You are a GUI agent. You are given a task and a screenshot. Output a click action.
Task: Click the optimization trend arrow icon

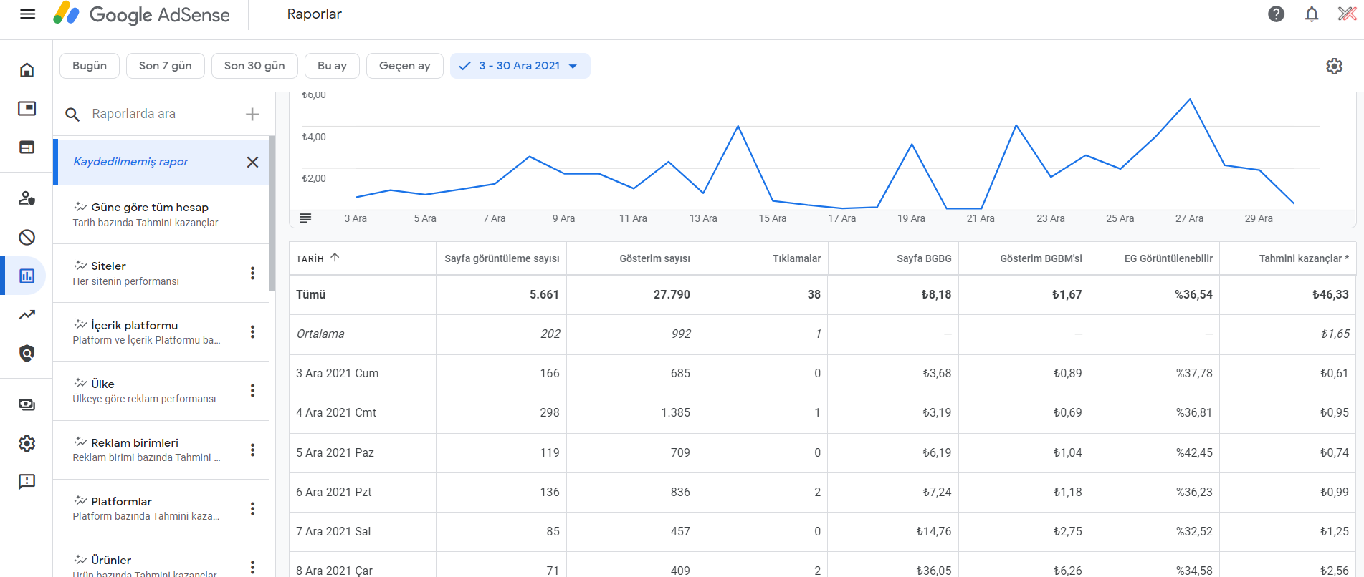click(x=27, y=314)
